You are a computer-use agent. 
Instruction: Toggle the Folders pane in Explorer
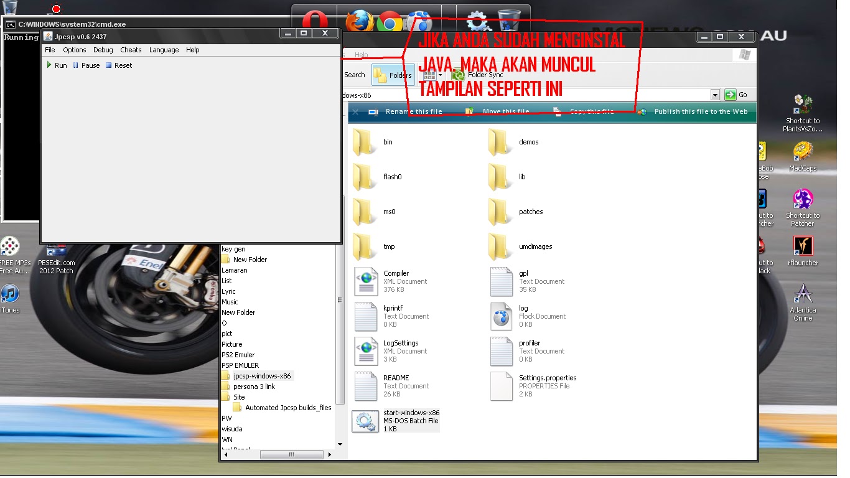pyautogui.click(x=393, y=75)
